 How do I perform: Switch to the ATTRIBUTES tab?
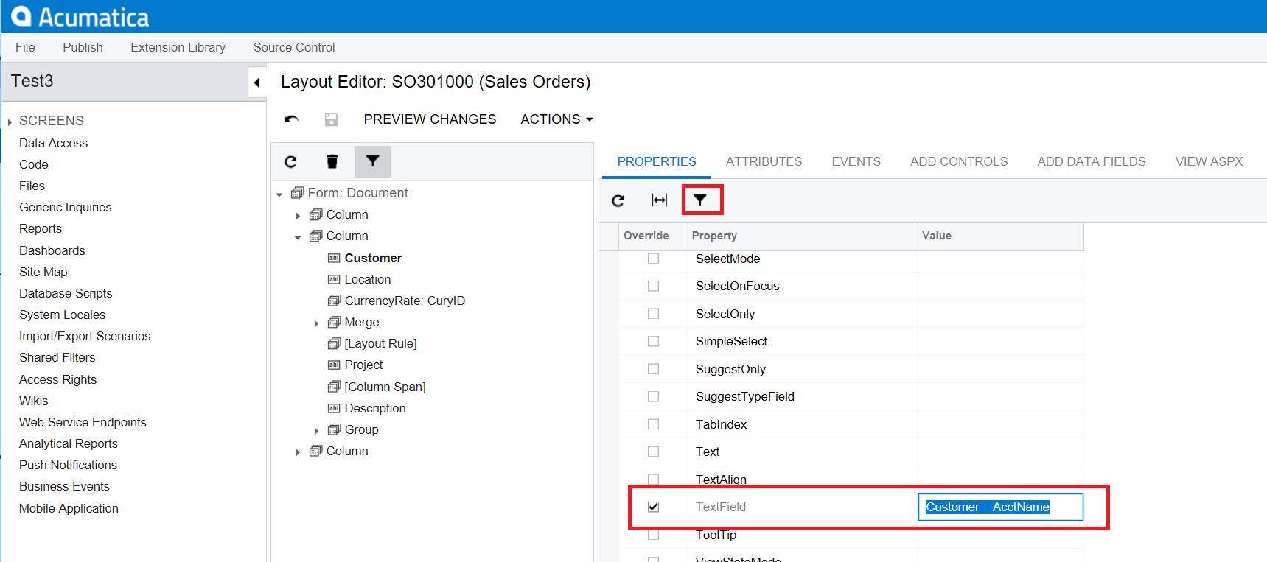tap(764, 161)
